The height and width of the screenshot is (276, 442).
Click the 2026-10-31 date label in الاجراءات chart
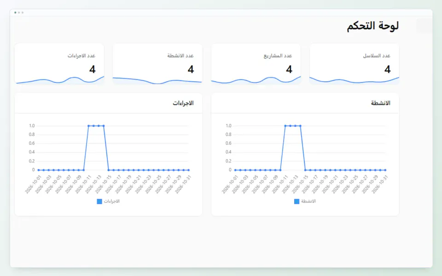coord(183,184)
